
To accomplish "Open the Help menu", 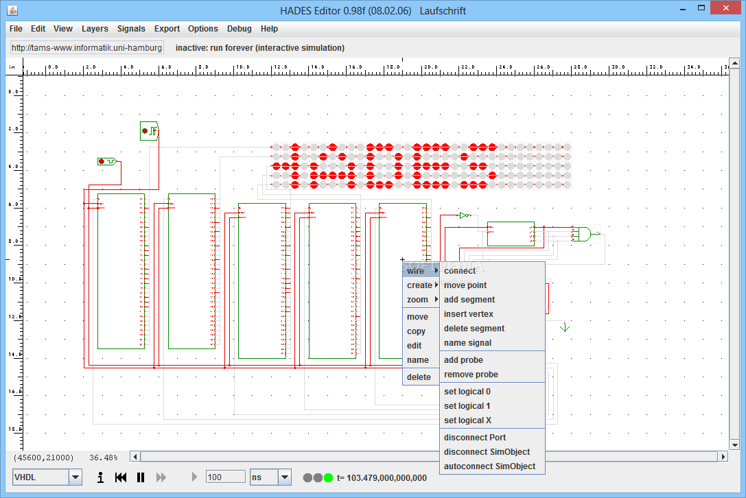I will click(x=269, y=29).
